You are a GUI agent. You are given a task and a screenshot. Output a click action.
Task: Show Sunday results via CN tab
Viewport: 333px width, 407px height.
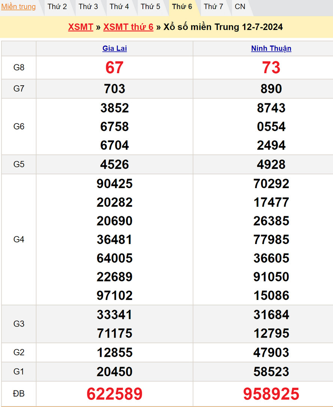click(x=240, y=7)
